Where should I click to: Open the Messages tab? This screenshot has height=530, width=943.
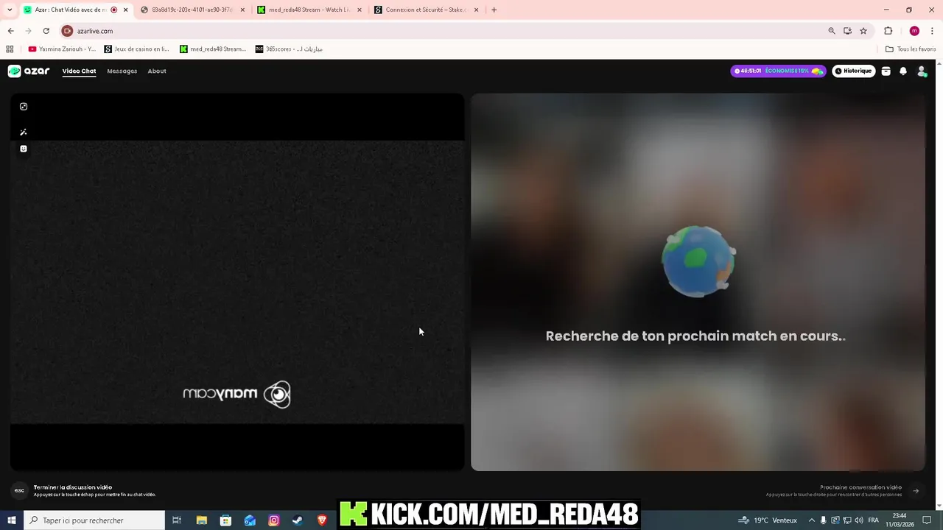[x=122, y=71]
